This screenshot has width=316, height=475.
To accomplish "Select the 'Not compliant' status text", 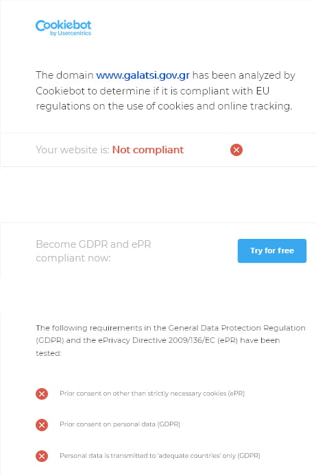I will [148, 150].
